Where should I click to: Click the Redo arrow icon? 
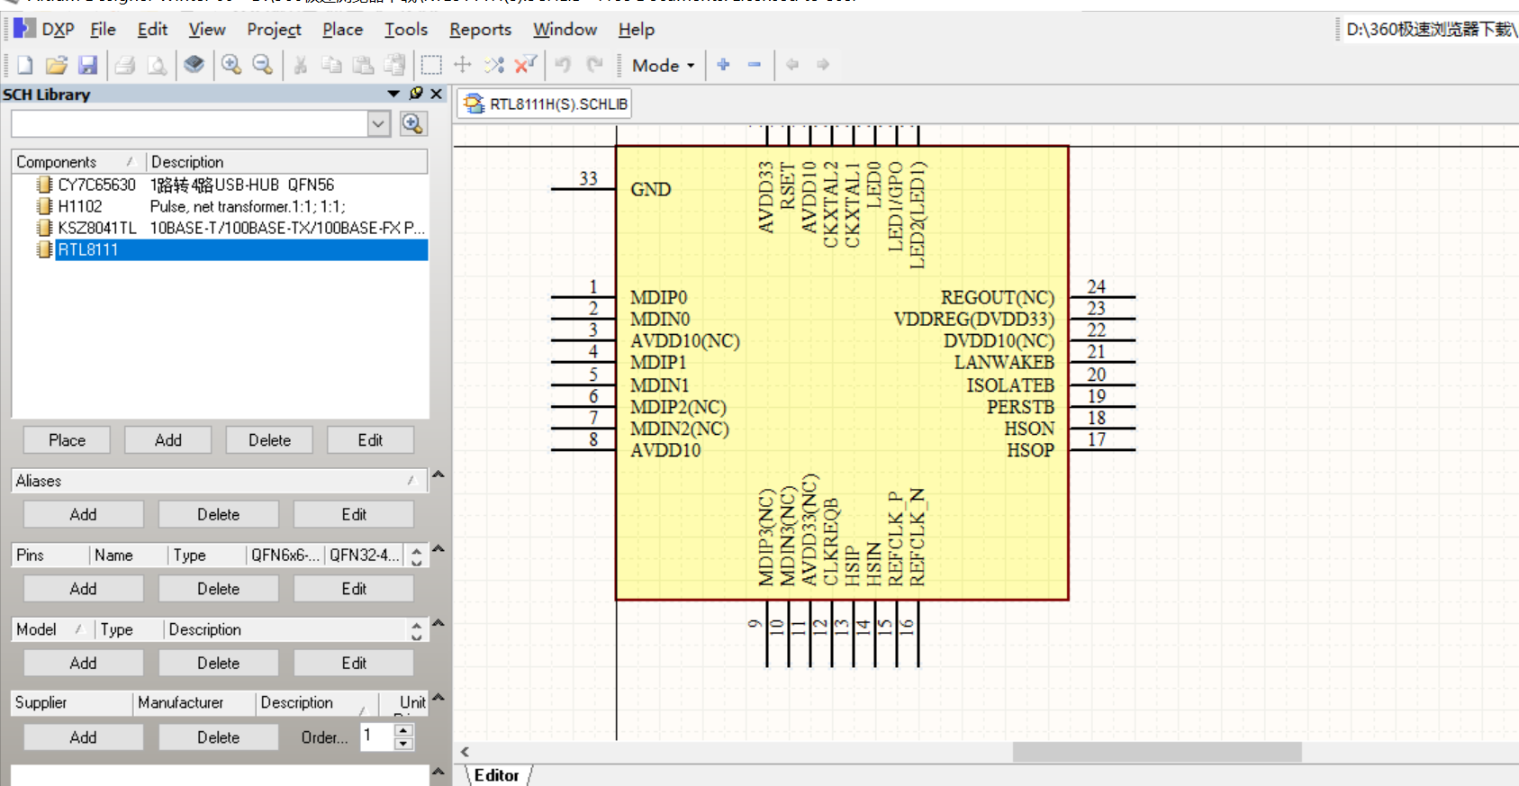594,65
